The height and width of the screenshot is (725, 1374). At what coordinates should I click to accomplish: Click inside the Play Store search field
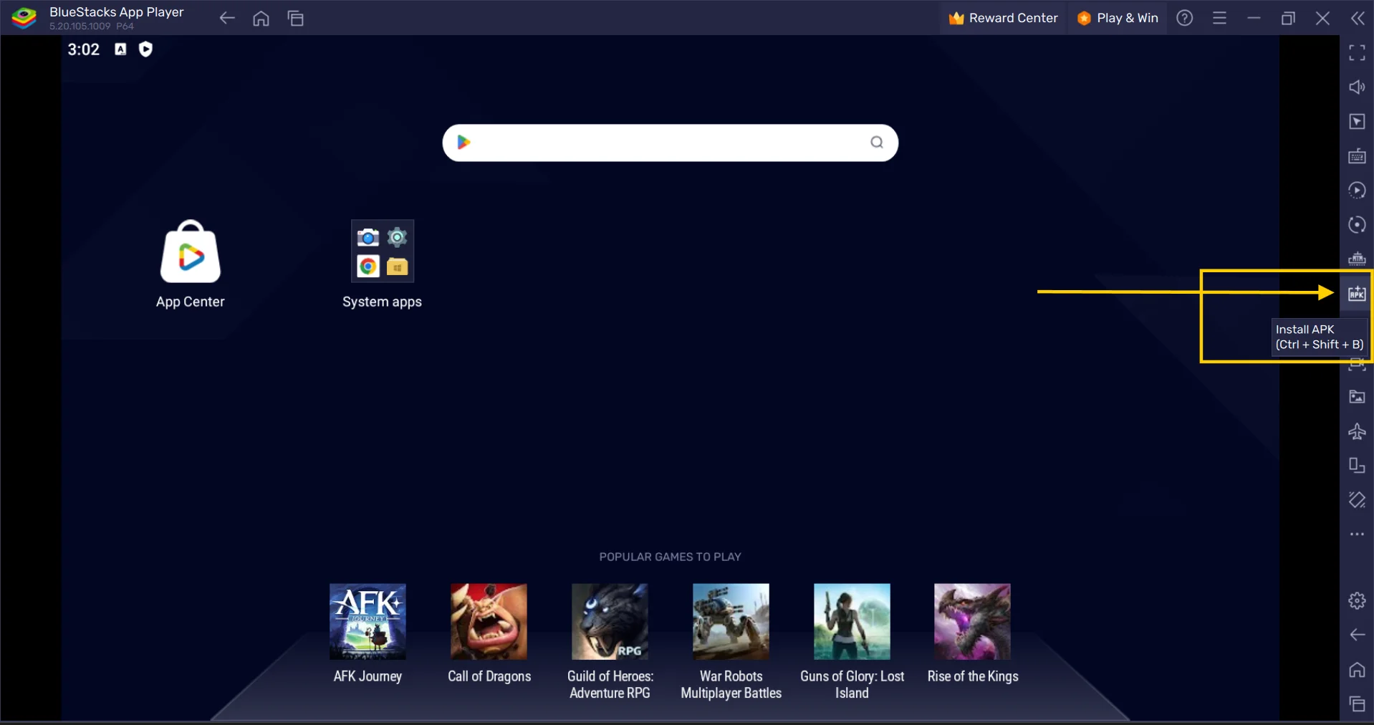670,143
